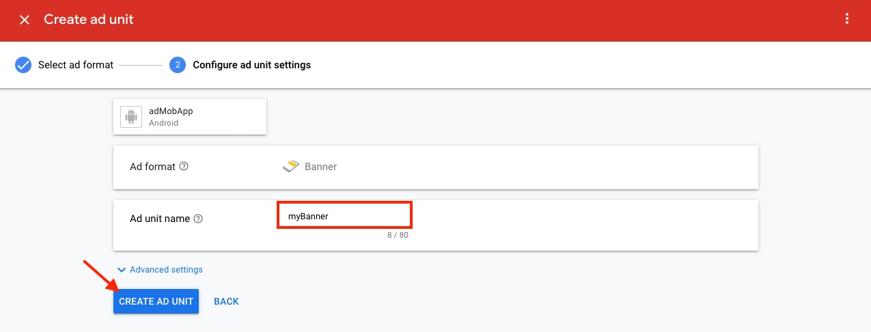Expand Advanced settings
Image resolution: width=871 pixels, height=332 pixels.
click(160, 270)
